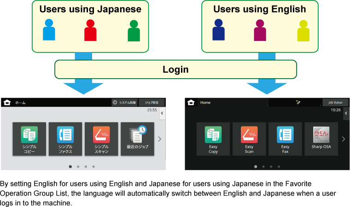This screenshot has width=350, height=207.
Task: Open シンプルコピー on the Japanese screen
Action: pyautogui.click(x=29, y=139)
